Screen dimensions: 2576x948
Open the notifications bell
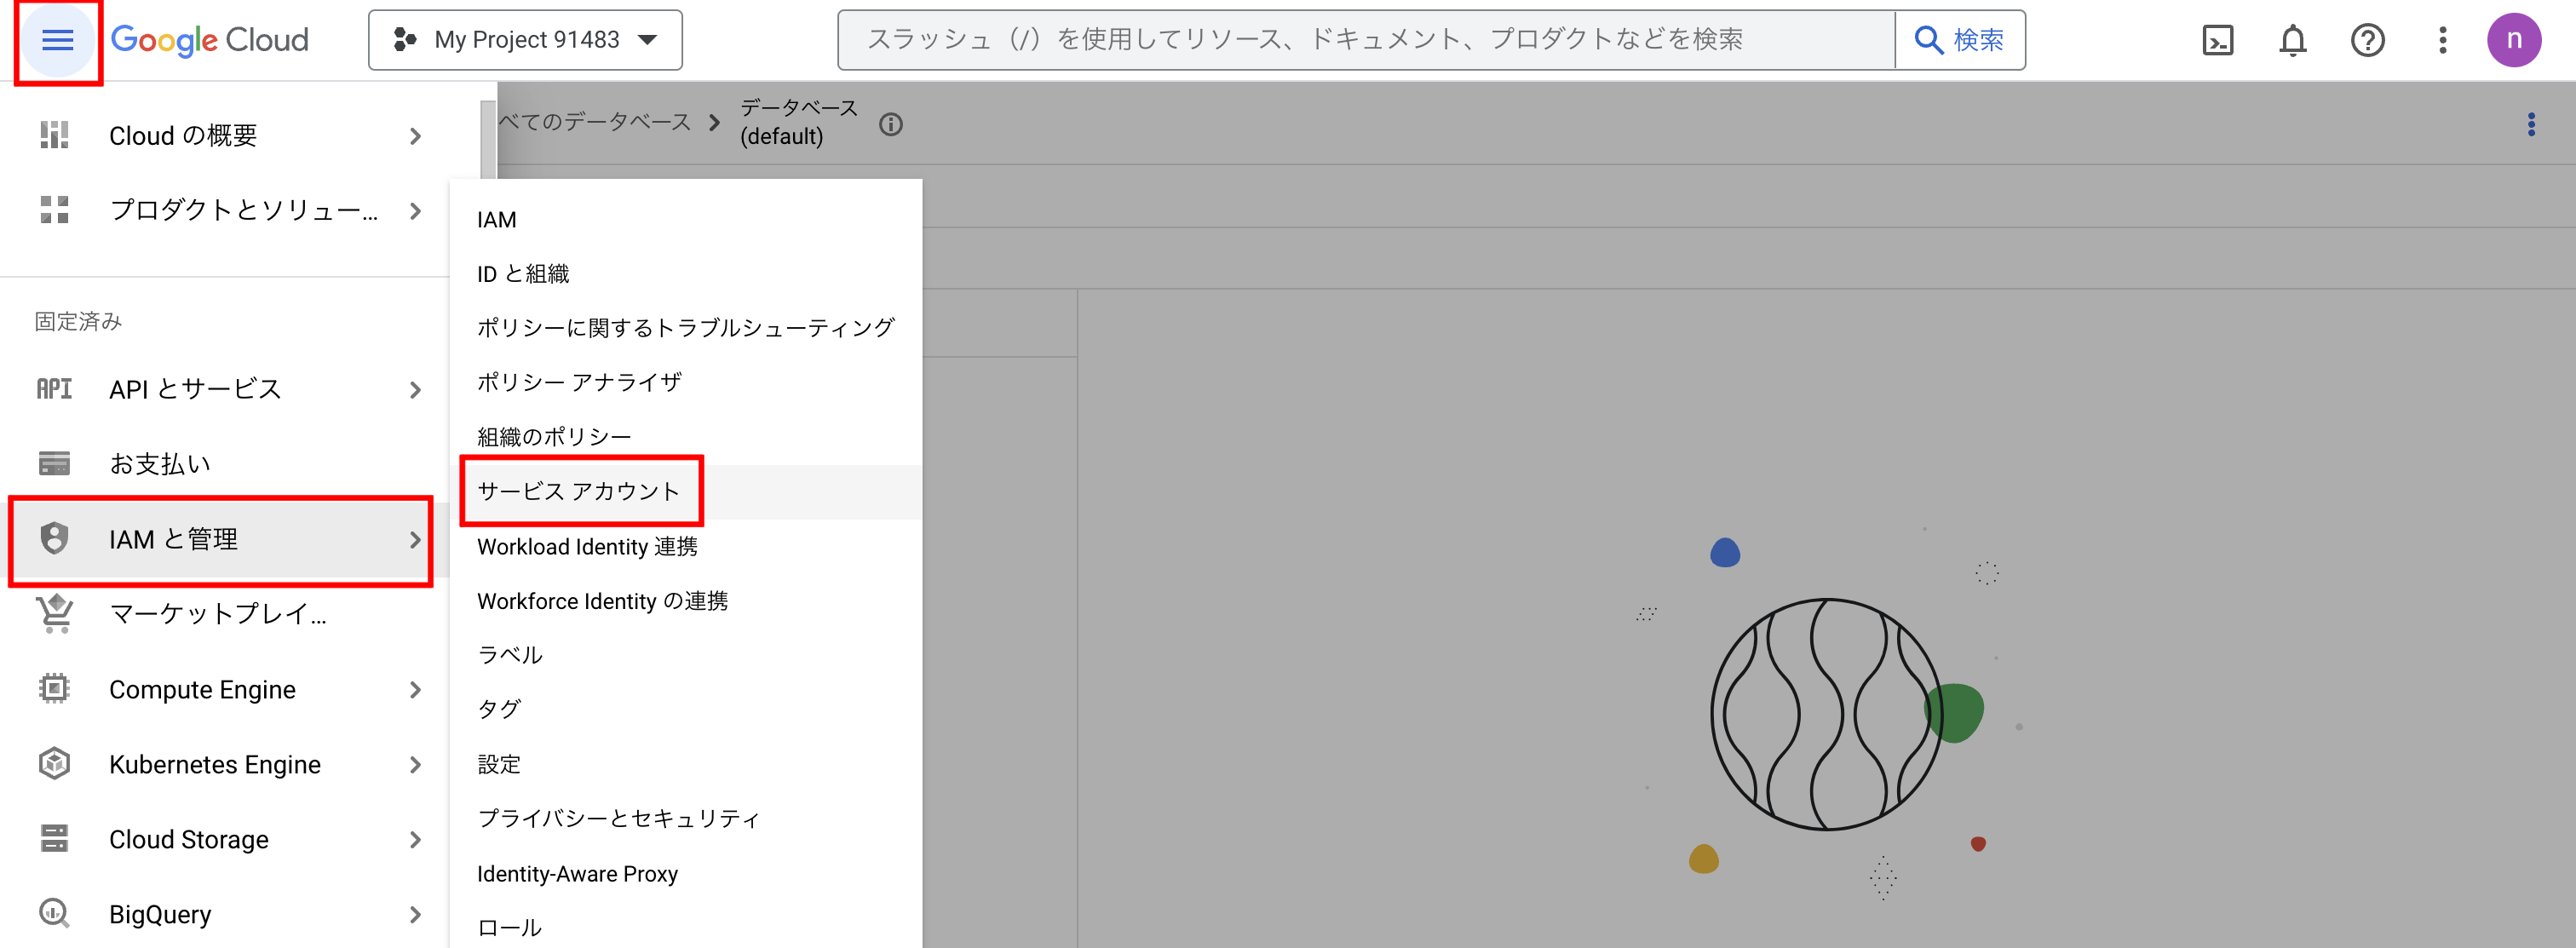click(2293, 40)
